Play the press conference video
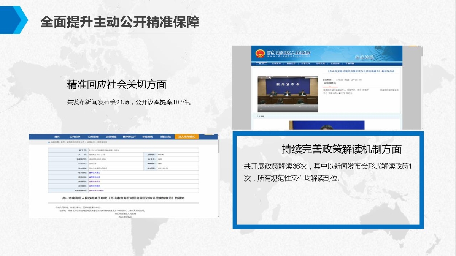The image size is (456, 256). pyautogui.click(x=262, y=106)
